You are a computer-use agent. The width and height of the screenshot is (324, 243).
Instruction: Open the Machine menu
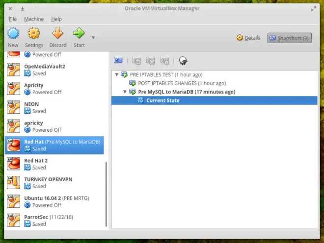point(34,19)
